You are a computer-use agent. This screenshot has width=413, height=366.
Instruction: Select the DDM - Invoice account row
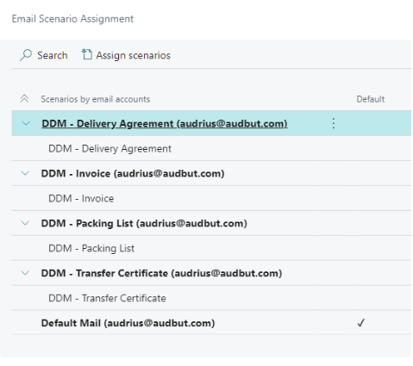coord(211,173)
